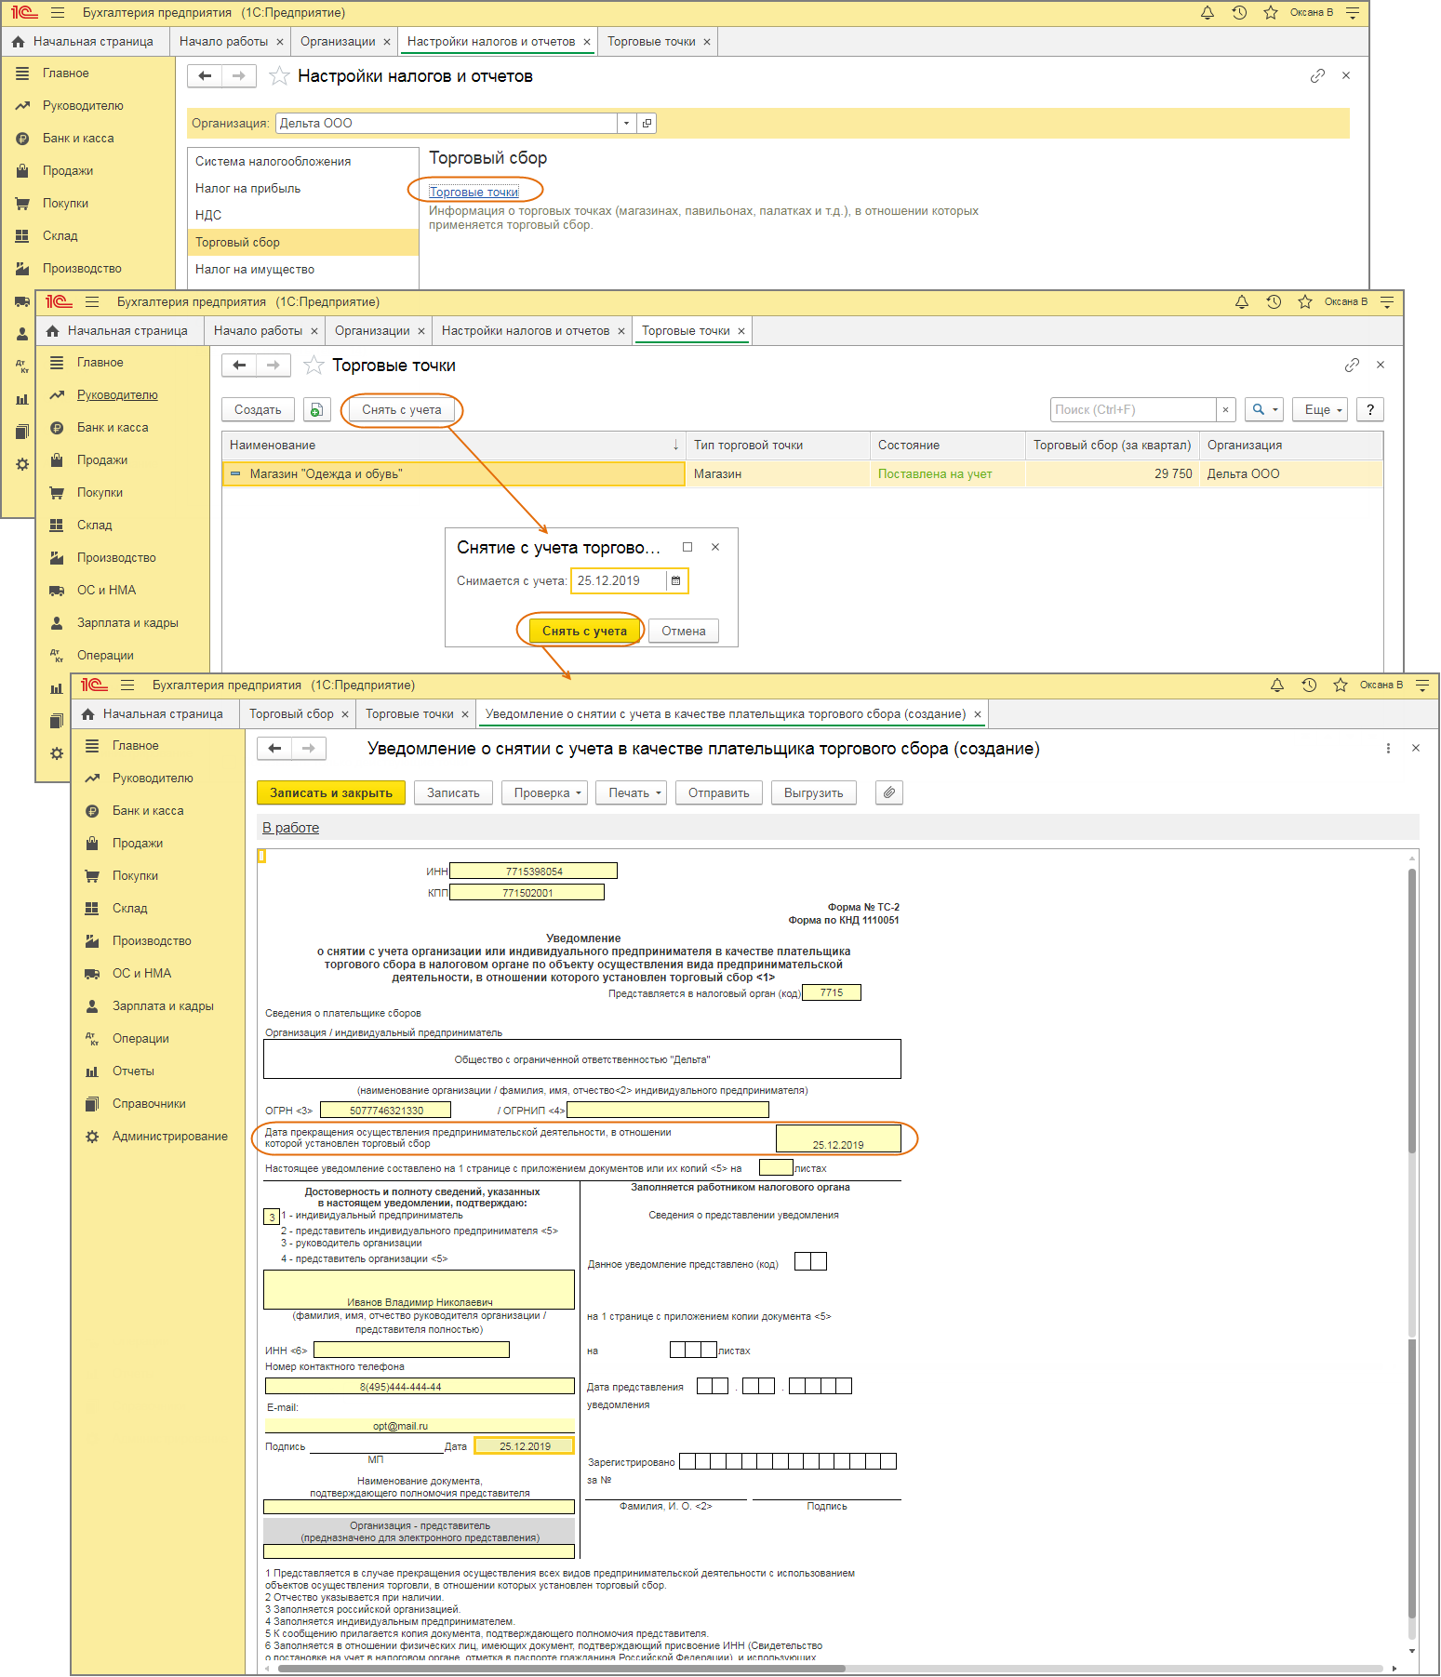Open Зарплата и кадры in front window sidebar
The height and width of the screenshot is (1677, 1441).
point(163,1005)
